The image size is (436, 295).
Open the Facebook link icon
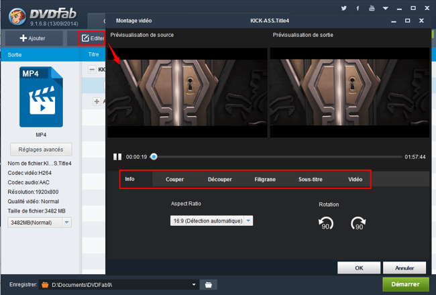point(358,8)
